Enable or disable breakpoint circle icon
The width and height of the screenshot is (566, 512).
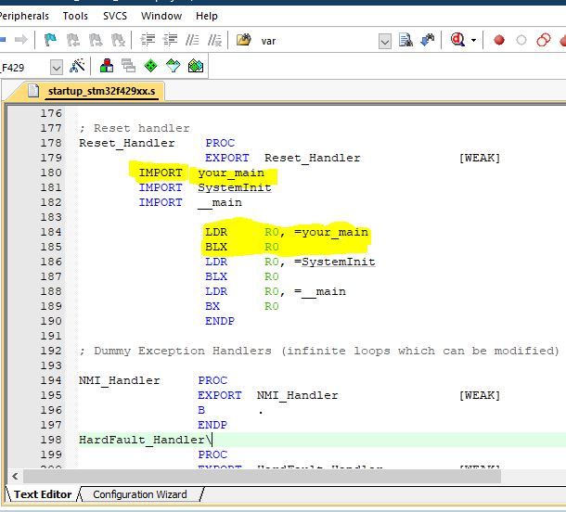521,40
